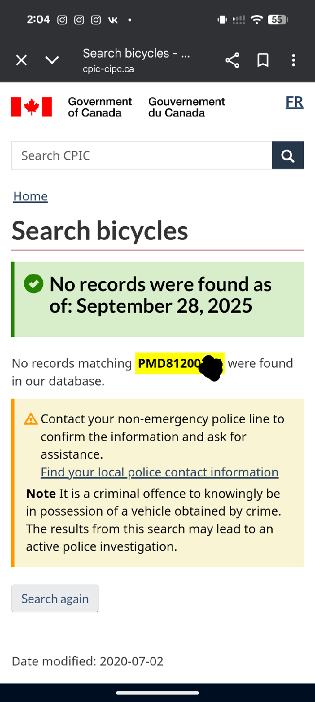Viewport: 315px width, 702px height.
Task: Tap the orange warning triangle icon
Action: [x=31, y=419]
